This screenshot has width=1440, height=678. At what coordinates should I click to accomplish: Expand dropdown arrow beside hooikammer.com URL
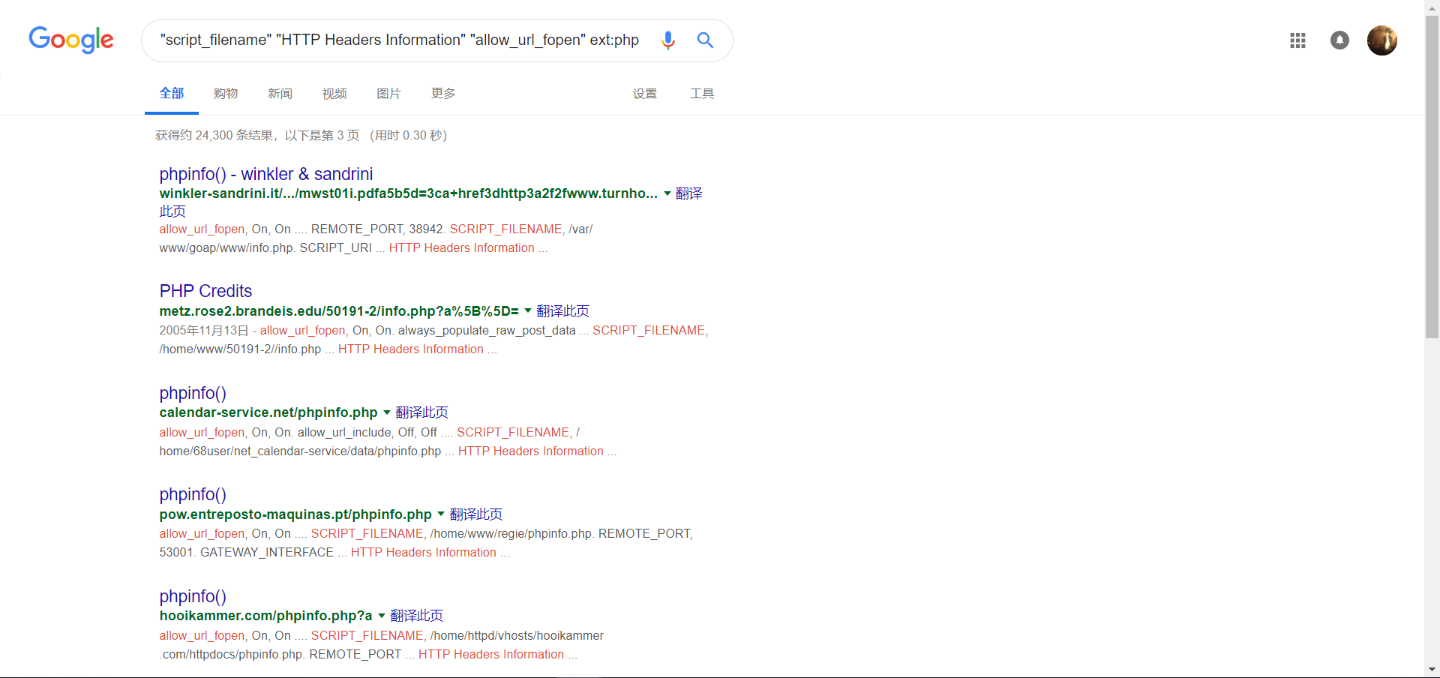pos(382,616)
